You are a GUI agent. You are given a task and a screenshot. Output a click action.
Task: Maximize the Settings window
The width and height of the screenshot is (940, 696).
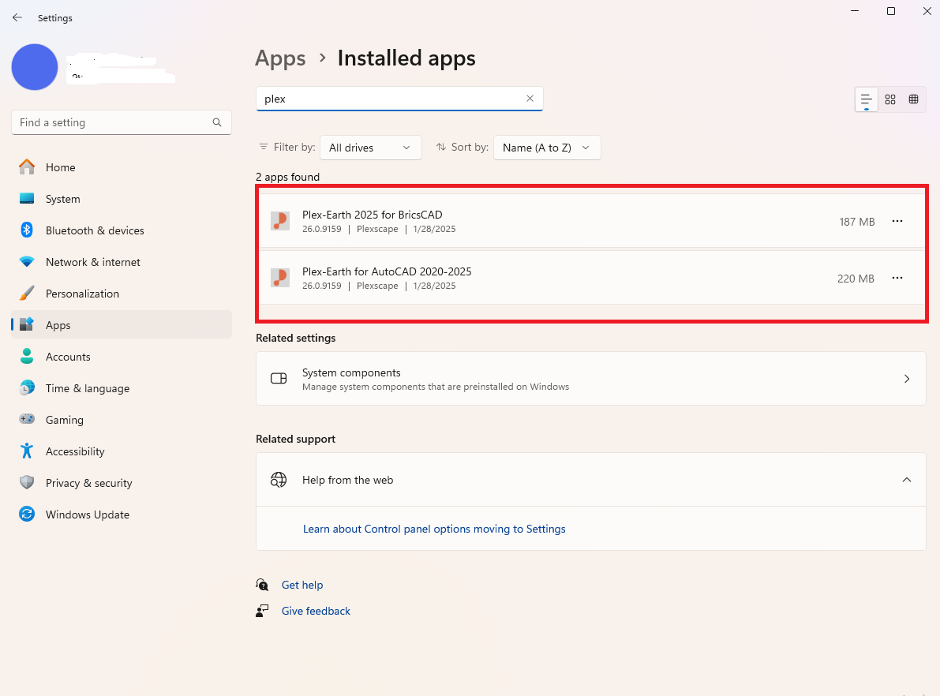891,11
